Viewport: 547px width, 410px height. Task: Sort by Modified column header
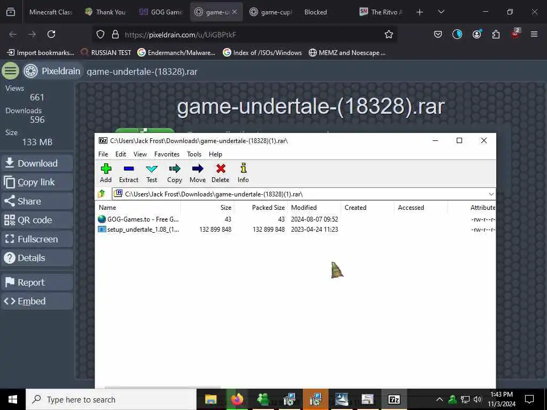pyautogui.click(x=314, y=208)
